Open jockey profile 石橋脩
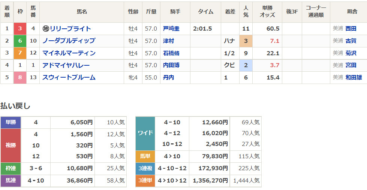Screen dimensions: 367x190 [171, 53]
